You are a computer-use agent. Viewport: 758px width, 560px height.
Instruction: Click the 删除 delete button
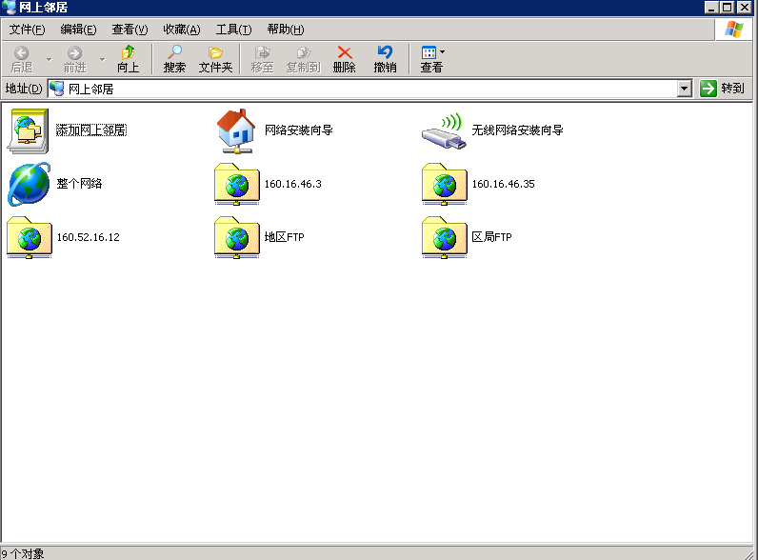coord(344,59)
